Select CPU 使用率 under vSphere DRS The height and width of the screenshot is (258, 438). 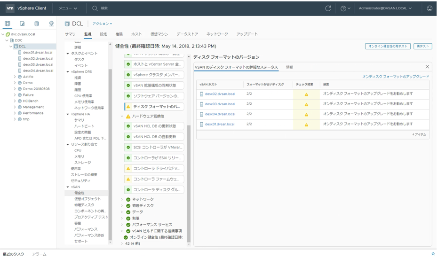[83, 96]
